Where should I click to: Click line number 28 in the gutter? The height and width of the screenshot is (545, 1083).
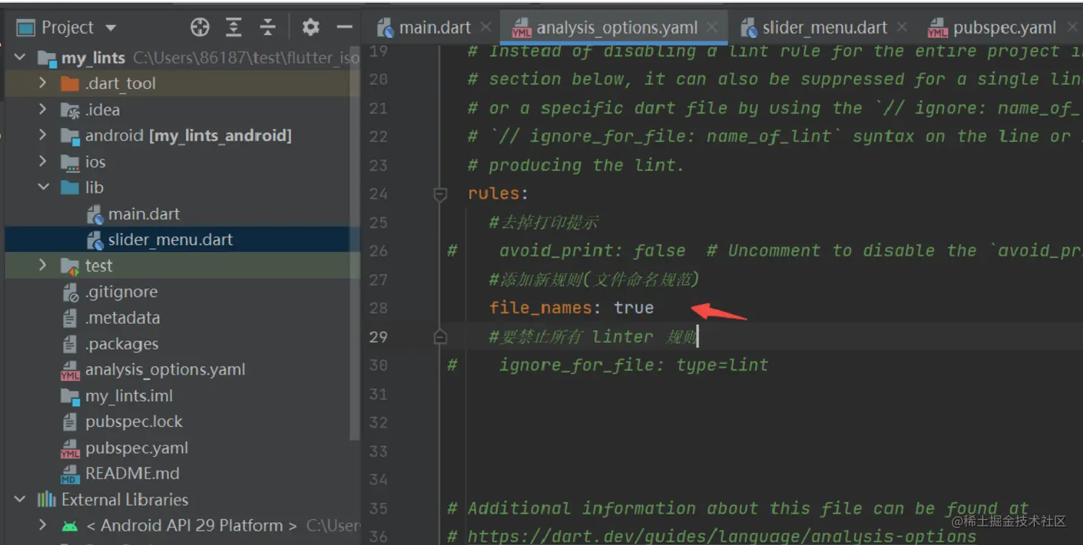click(x=379, y=308)
